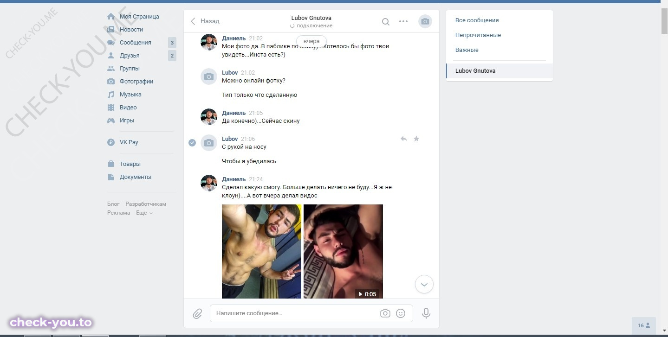Click the Друзья person icon
The width and height of the screenshot is (668, 337).
point(111,56)
